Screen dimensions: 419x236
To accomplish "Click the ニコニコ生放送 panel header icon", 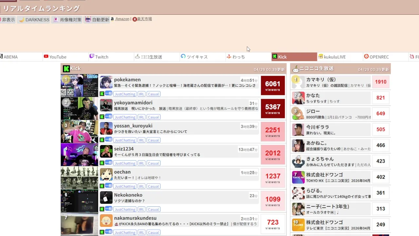I will (x=296, y=69).
